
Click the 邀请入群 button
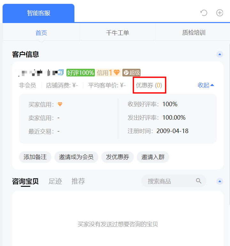pos(153,157)
